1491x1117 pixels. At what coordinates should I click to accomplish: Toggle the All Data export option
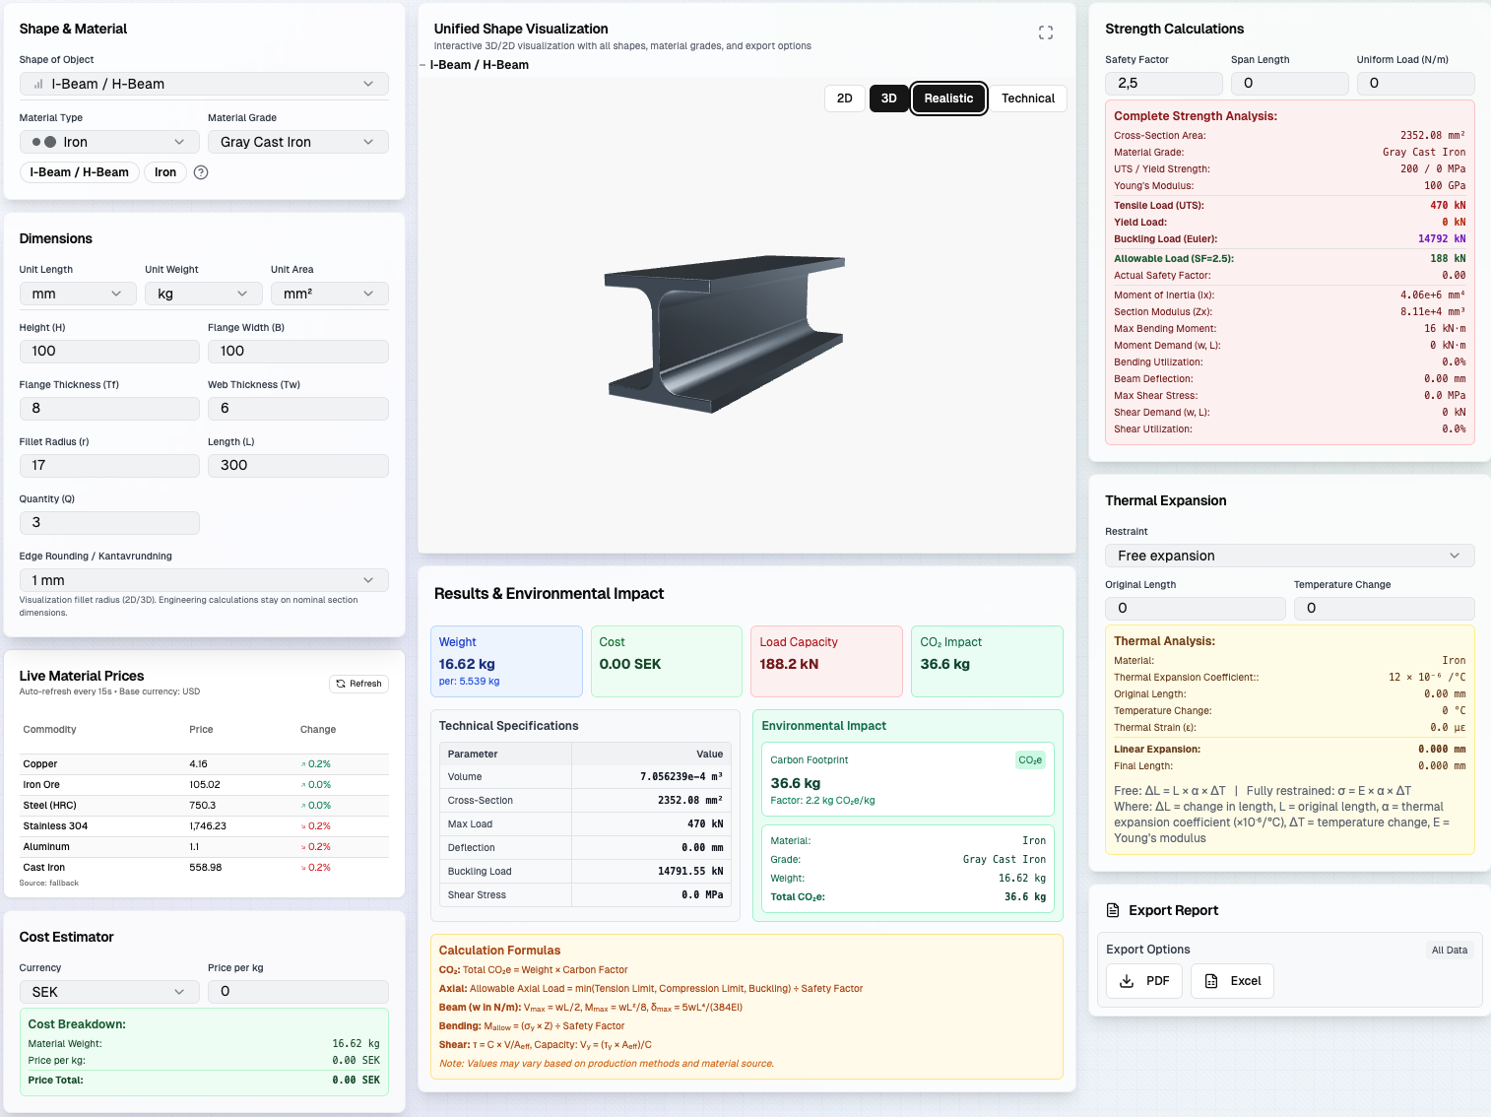(x=1449, y=950)
